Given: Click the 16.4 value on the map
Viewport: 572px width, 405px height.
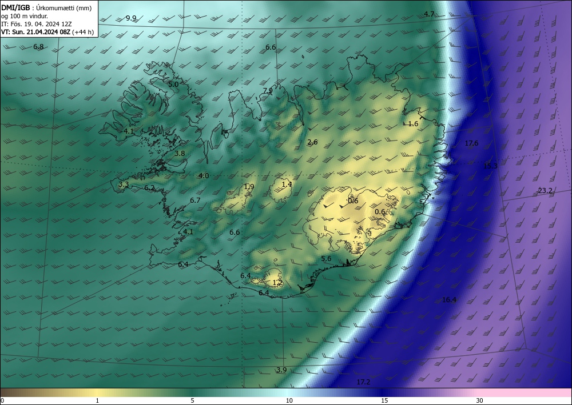Looking at the screenshot, I should click(449, 300).
